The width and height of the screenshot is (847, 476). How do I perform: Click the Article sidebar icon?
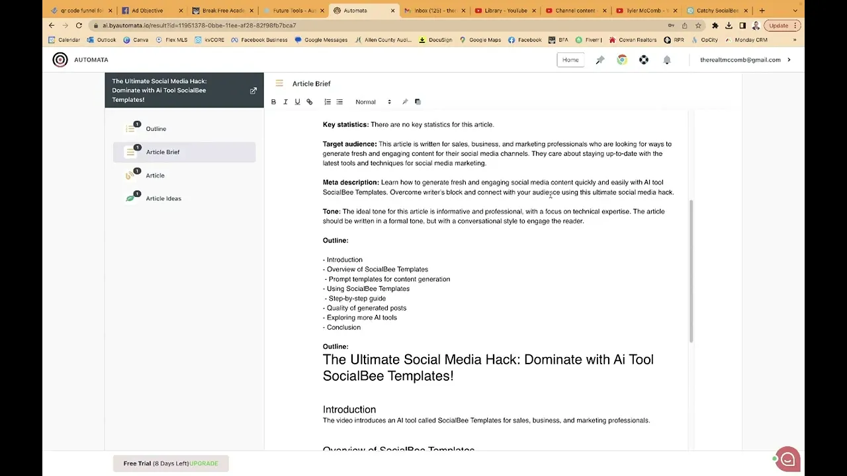pyautogui.click(x=130, y=175)
